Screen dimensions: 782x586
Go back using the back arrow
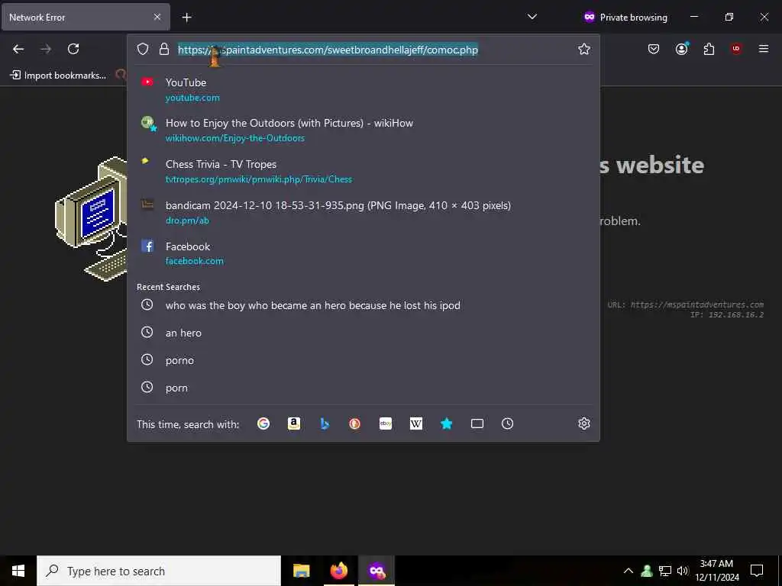18,49
